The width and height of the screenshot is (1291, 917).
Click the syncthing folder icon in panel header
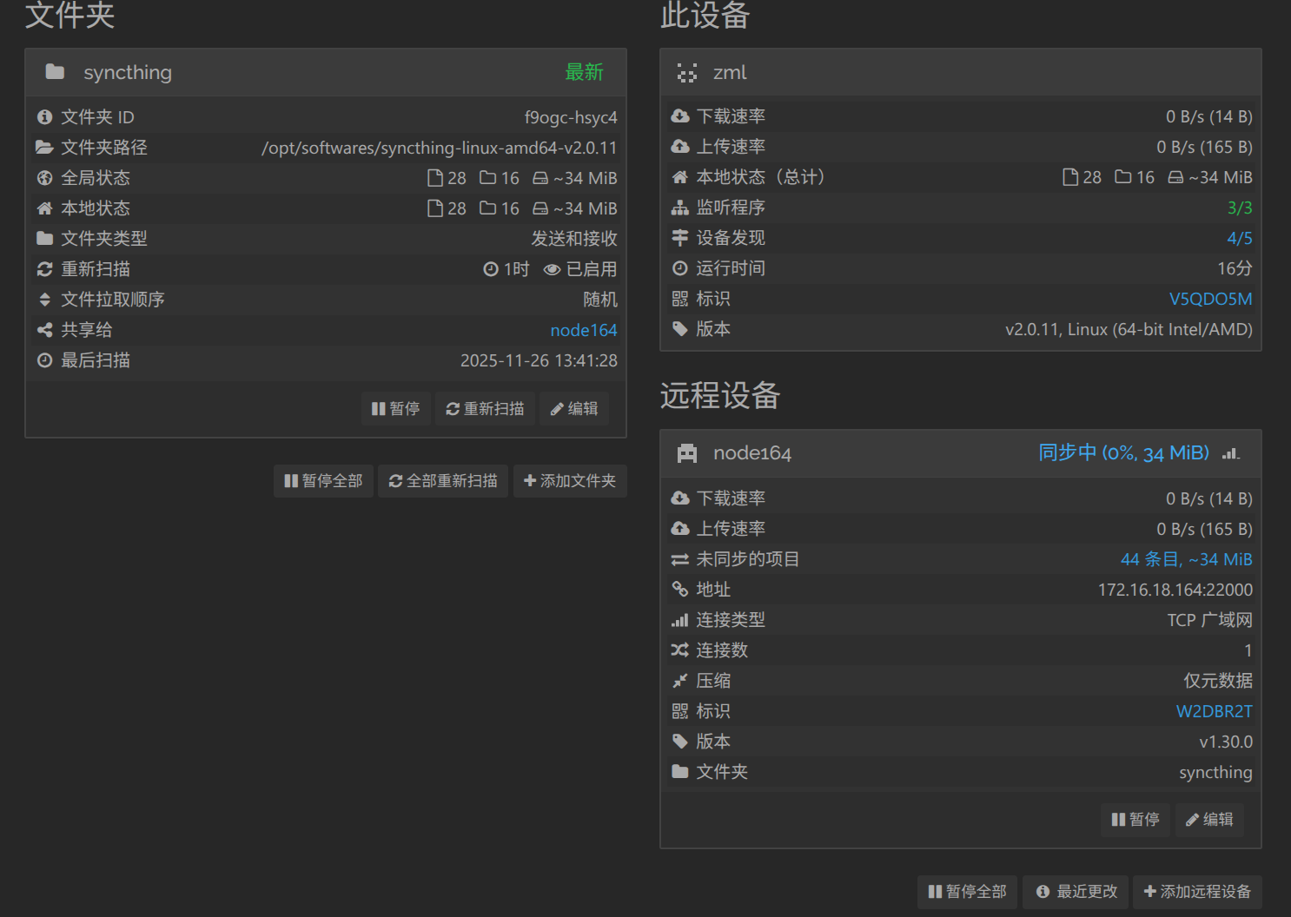[55, 72]
